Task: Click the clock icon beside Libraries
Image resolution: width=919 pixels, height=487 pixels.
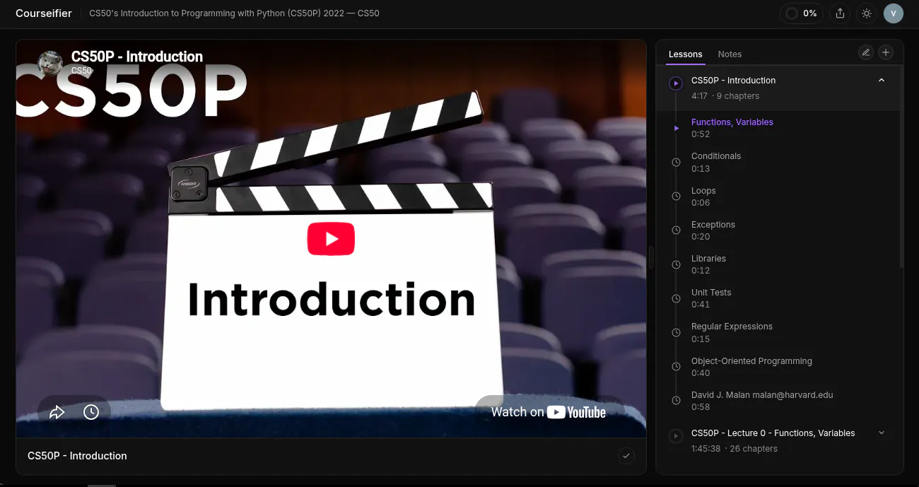Action: (676, 264)
